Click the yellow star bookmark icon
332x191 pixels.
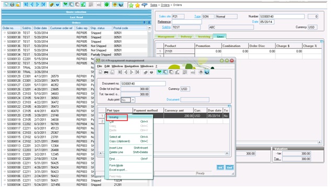pos(138,5)
